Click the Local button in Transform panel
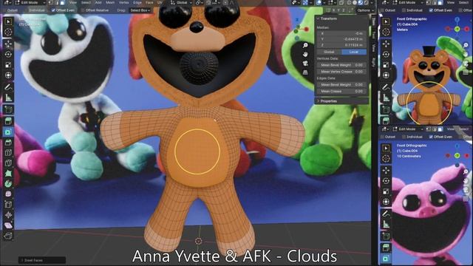 pyautogui.click(x=354, y=52)
